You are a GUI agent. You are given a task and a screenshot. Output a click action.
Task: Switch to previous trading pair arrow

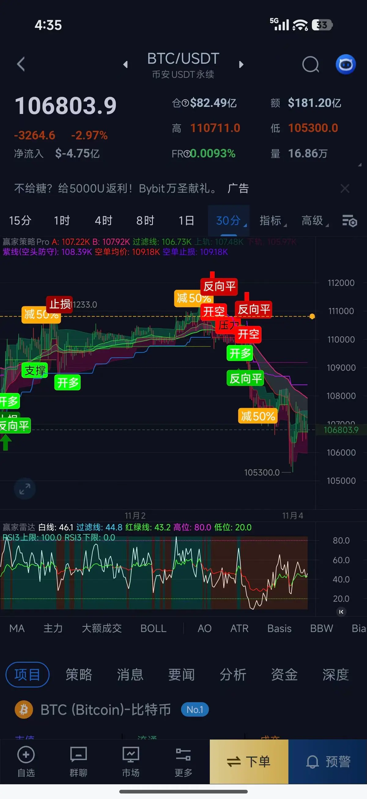(125, 65)
